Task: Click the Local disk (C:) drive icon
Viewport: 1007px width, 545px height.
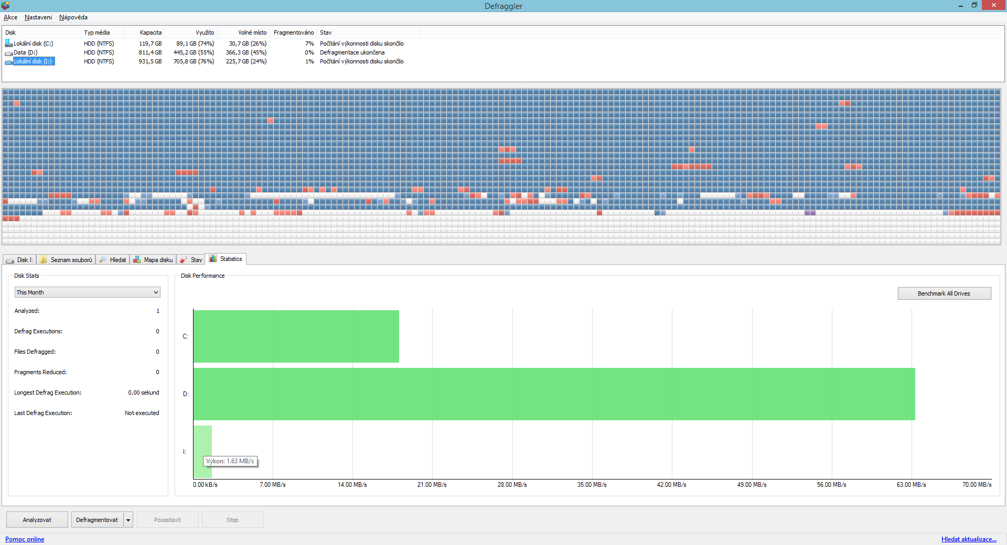Action: [x=8, y=43]
